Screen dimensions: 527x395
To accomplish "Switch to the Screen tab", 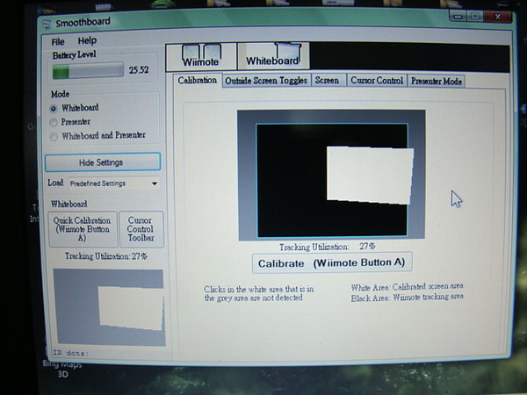I will click(328, 81).
